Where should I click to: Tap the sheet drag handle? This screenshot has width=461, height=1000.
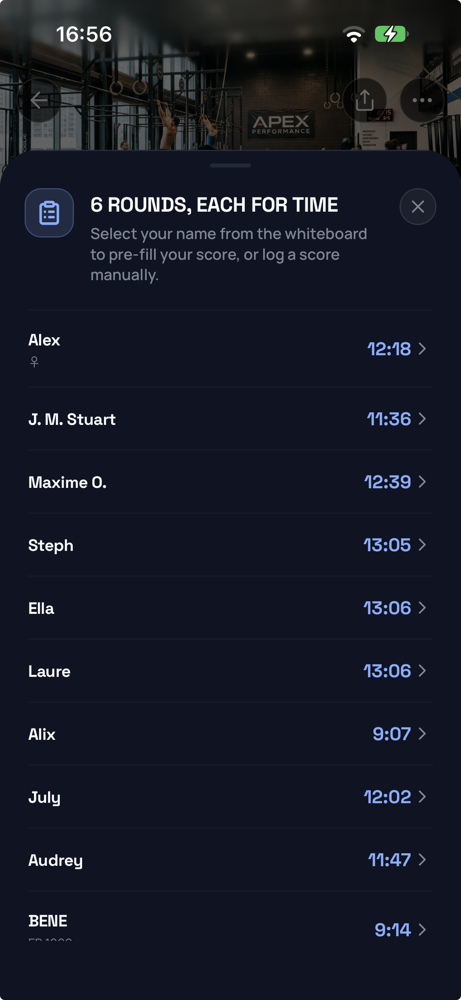click(230, 165)
